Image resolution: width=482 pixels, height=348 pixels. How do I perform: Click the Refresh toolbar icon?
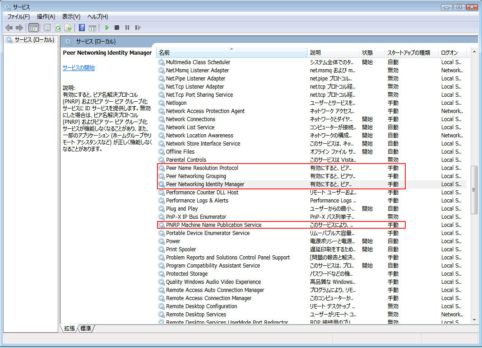tap(58, 28)
